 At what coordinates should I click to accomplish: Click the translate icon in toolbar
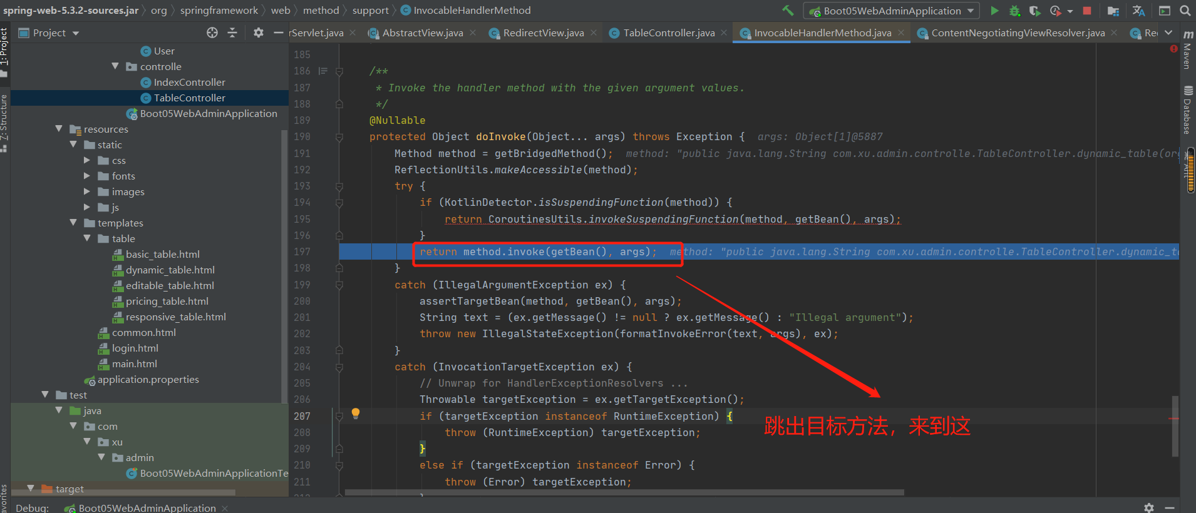click(1138, 11)
